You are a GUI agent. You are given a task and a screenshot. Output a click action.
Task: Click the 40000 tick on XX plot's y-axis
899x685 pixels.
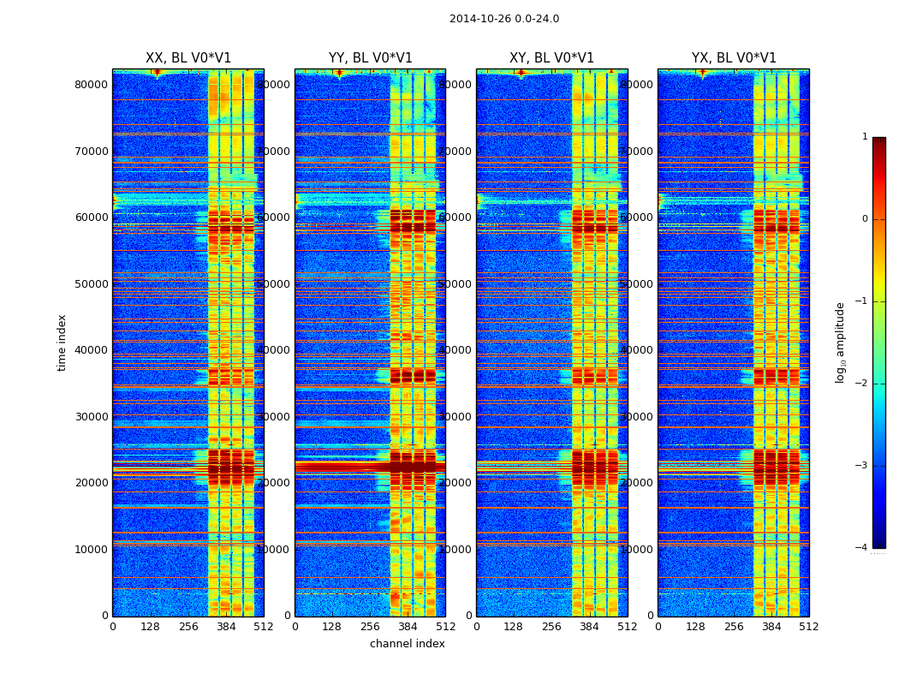(92, 349)
